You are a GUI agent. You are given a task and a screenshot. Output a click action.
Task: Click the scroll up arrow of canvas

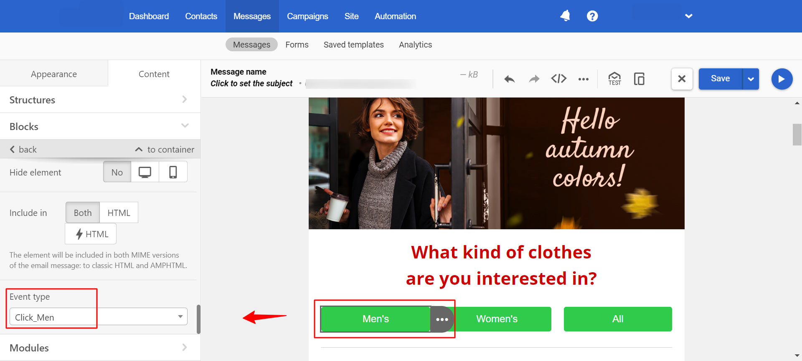(797, 103)
